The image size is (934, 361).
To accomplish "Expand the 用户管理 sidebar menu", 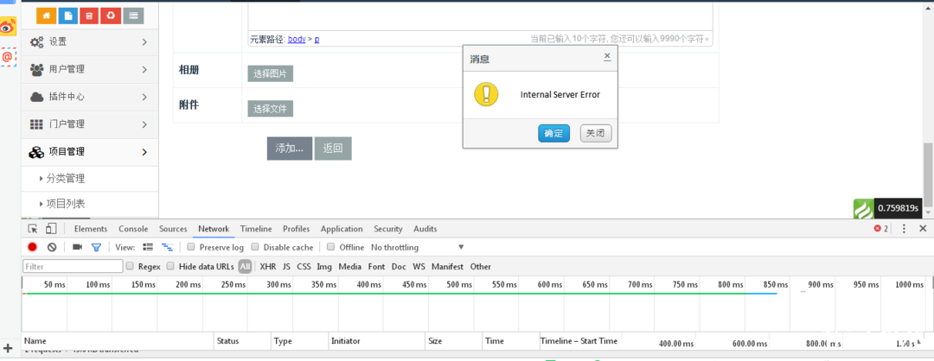I will pos(90,69).
